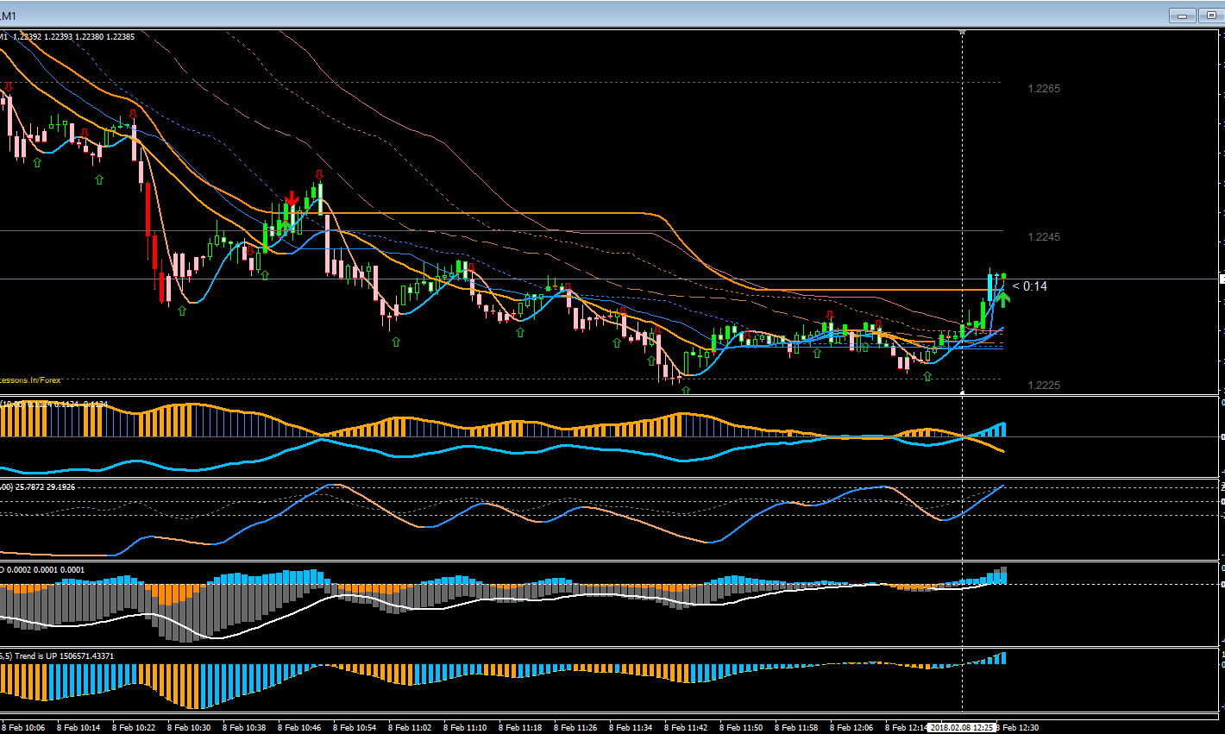This screenshot has height=734, width=1225.
Task: Click the green up arrow below the 11:42 low
Action: pyautogui.click(x=686, y=390)
